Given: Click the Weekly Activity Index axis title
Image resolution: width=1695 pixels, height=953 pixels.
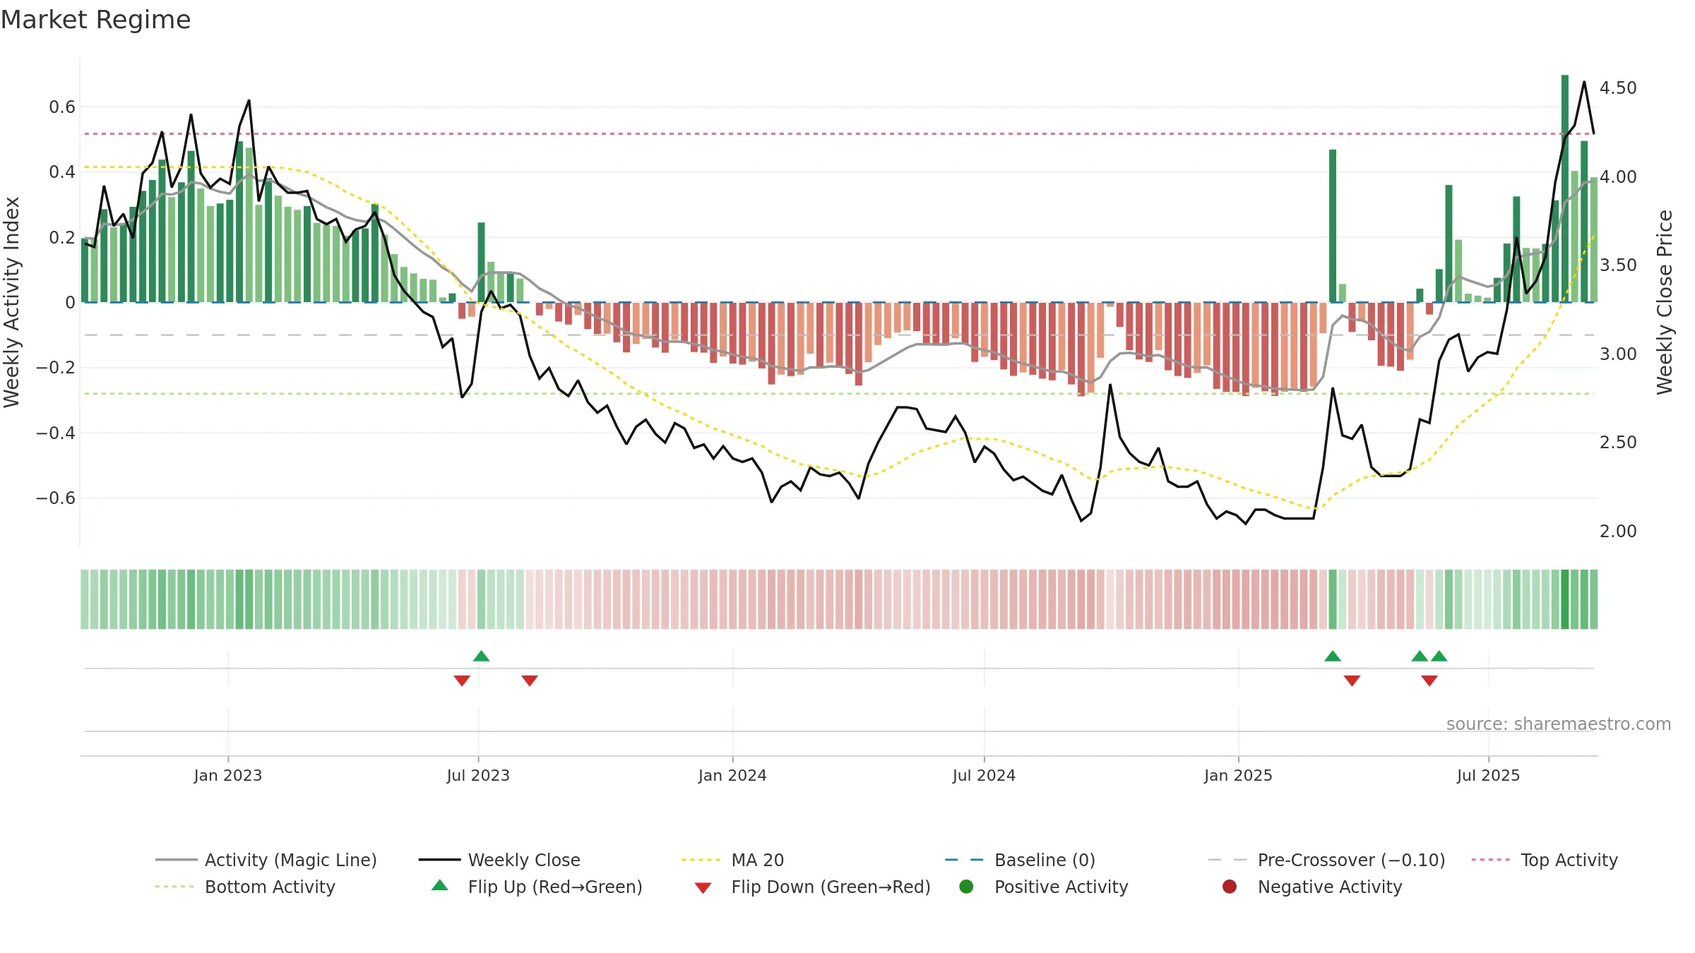Looking at the screenshot, I should (x=11, y=302).
